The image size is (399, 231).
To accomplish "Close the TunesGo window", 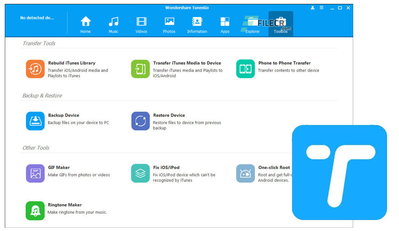I will (348, 8).
